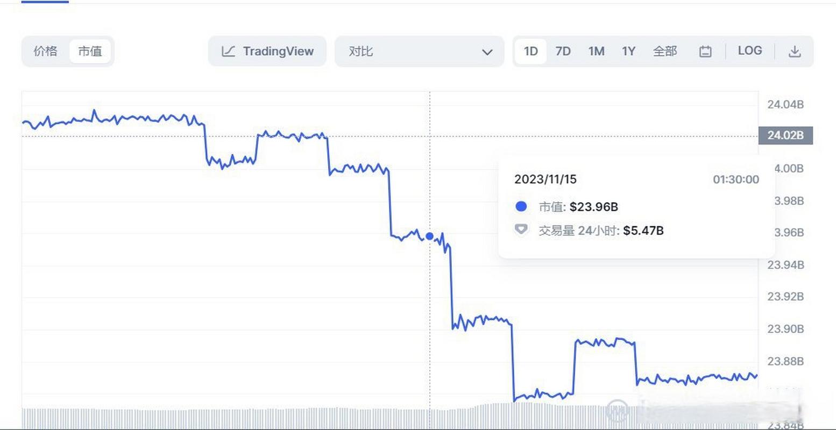The width and height of the screenshot is (836, 430).
Task: Select the 1Y range button
Action: tap(628, 51)
